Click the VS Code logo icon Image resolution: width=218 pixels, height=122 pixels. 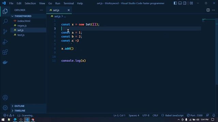[4, 3]
